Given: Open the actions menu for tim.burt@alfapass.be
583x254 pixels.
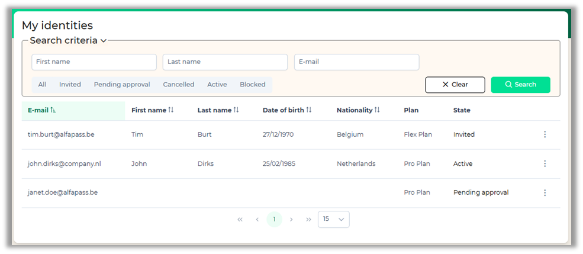Looking at the screenshot, I should tap(545, 134).
